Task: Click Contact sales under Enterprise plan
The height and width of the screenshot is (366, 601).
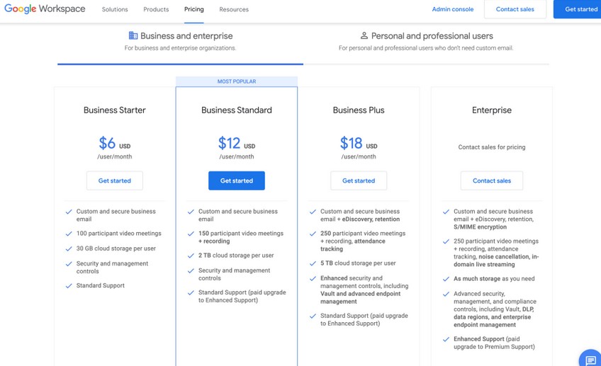Action: click(x=492, y=181)
